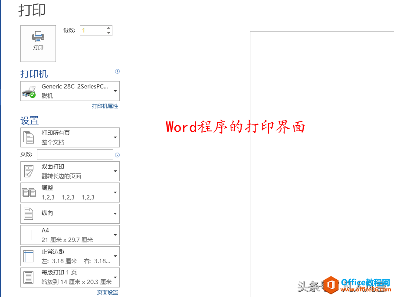Click the pages per sheet icon
The width and height of the screenshot is (394, 297).
[x=28, y=277]
